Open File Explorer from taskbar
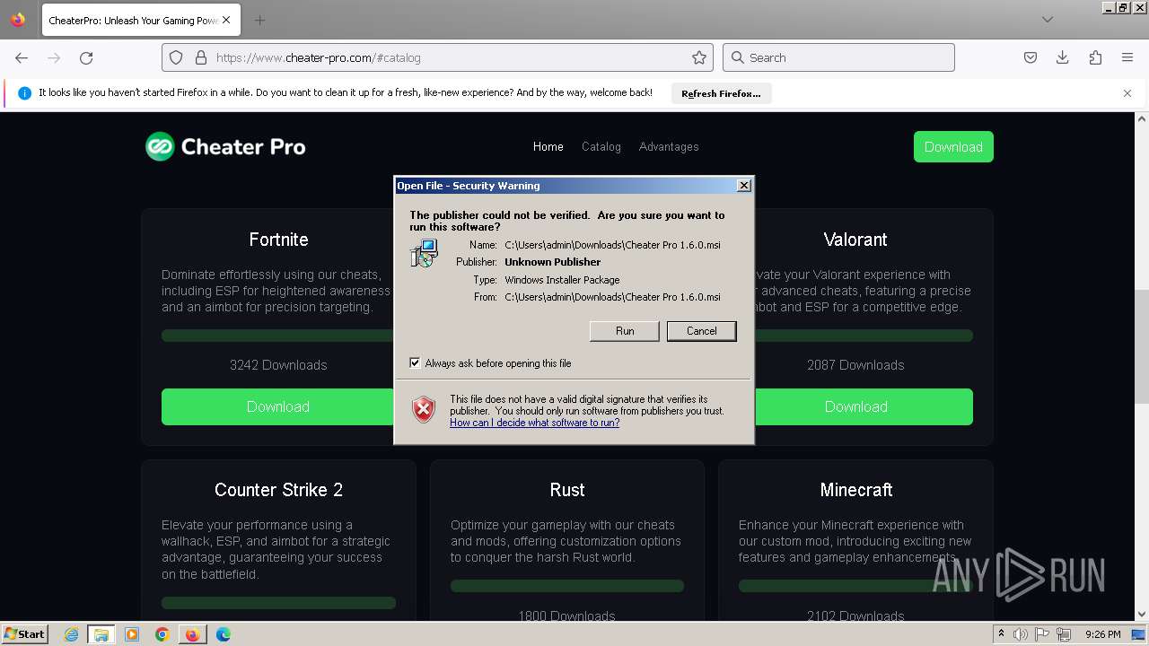The image size is (1149, 646). [101, 634]
